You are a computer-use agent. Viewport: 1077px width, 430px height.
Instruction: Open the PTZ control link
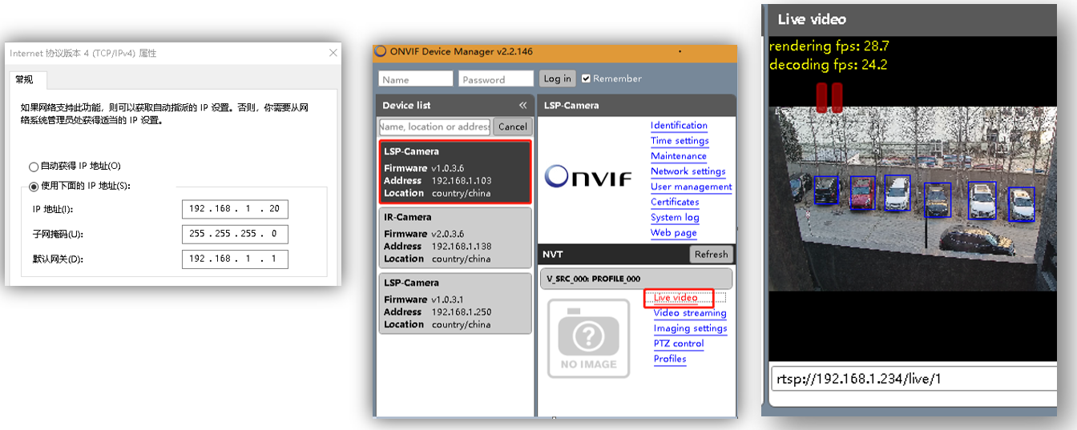point(679,344)
